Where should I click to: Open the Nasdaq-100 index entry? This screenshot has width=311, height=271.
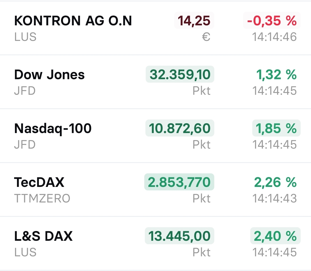[53, 128]
